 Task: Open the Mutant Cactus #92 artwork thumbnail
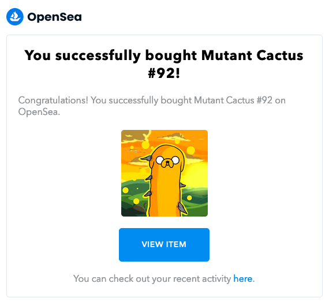(x=164, y=173)
